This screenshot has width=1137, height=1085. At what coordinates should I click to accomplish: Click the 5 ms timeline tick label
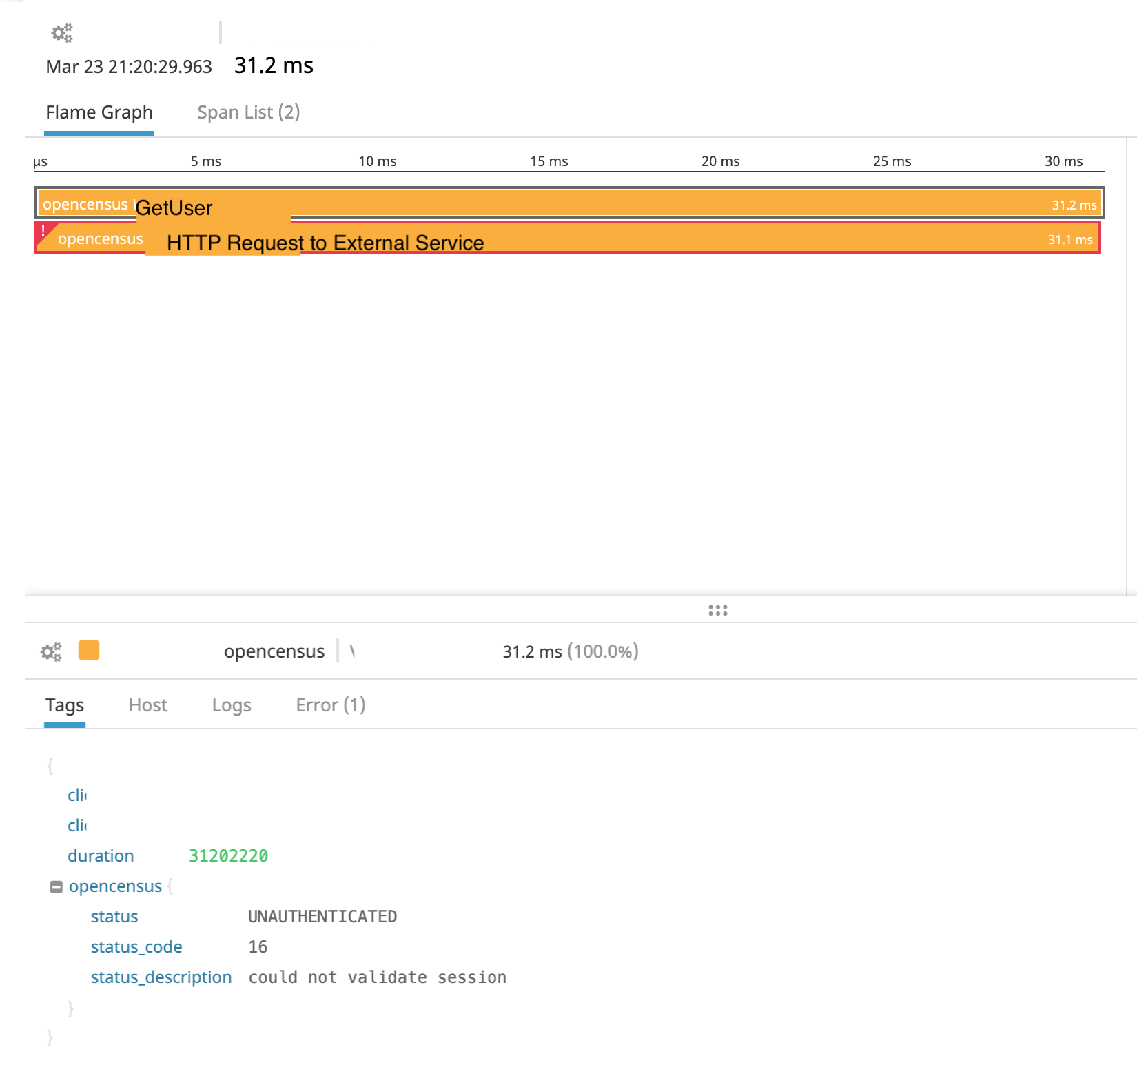pyautogui.click(x=206, y=161)
